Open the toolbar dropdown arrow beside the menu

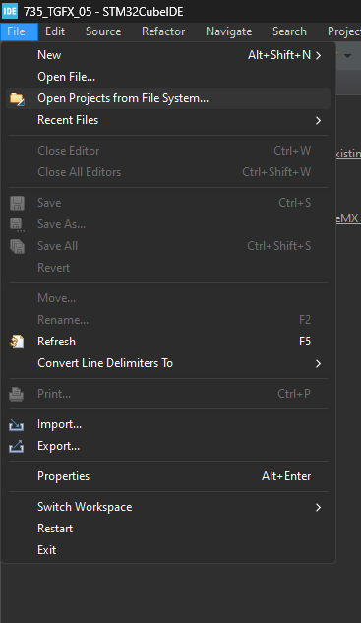[348, 56]
